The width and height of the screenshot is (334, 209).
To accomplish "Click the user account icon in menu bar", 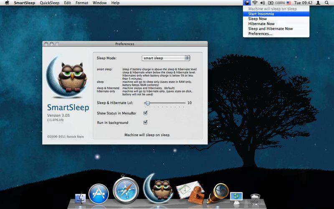I will click(x=318, y=3).
